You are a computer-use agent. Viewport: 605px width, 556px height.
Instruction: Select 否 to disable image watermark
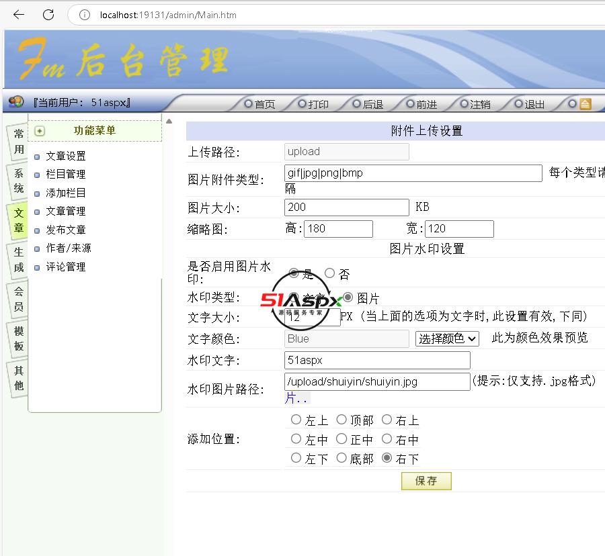coord(329,273)
